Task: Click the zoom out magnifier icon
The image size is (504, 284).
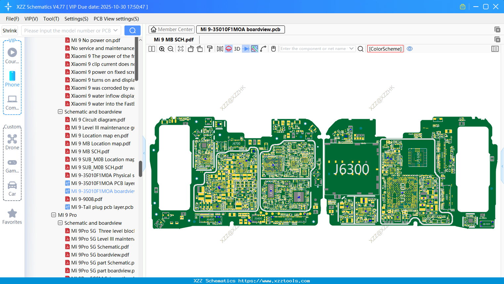Action: (170, 49)
